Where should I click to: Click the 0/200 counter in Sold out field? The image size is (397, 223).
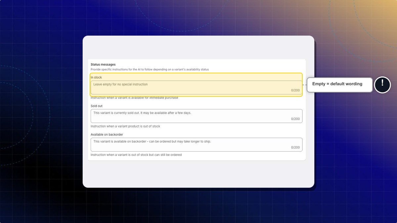click(295, 119)
